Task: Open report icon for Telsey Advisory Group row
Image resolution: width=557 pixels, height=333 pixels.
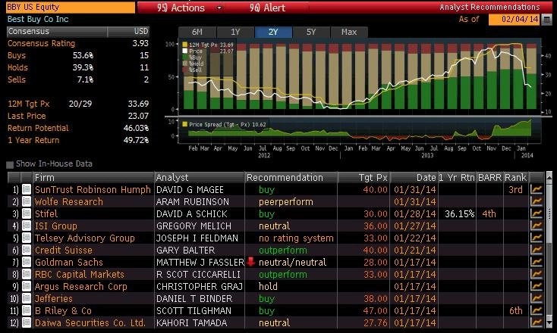Action: tap(27, 238)
